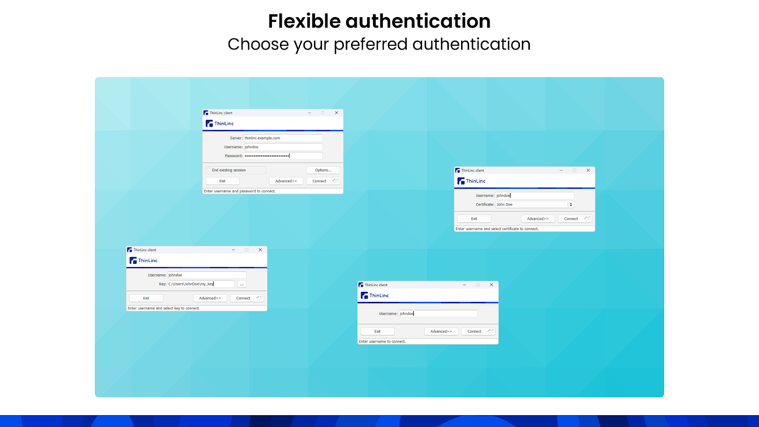Click Exit in the username-only window

(377, 331)
